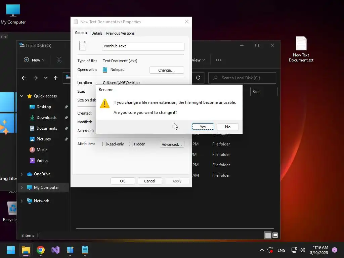Image resolution: width=344 pixels, height=258 pixels.
Task: Click the Windows-logo app icon on the taskbar
Action: click(70, 250)
